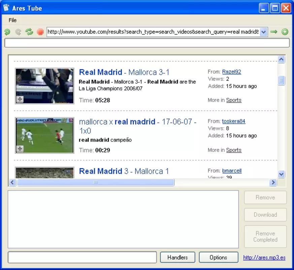The height and width of the screenshot is (270, 294).
Task: Open Sports category link under Razel92
Action: (x=234, y=100)
